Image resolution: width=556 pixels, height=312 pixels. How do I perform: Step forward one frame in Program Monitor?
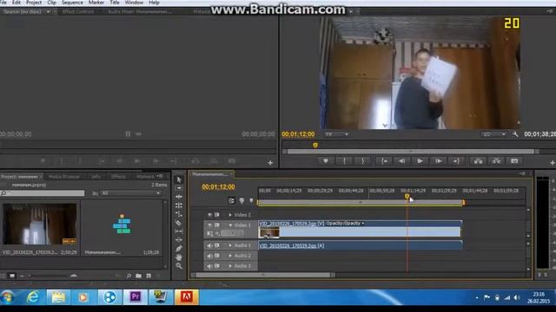pos(438,161)
